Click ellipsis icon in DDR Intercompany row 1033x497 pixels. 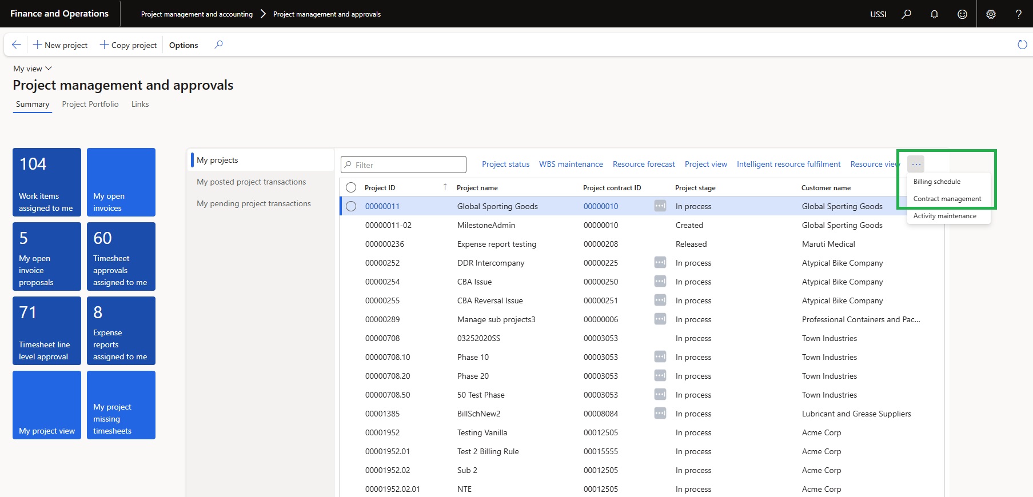(660, 263)
